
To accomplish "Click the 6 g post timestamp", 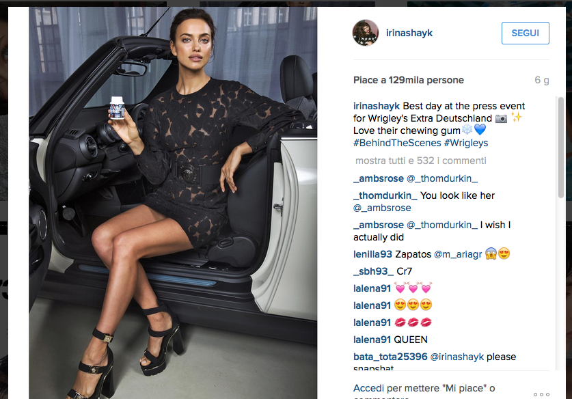I will (542, 80).
